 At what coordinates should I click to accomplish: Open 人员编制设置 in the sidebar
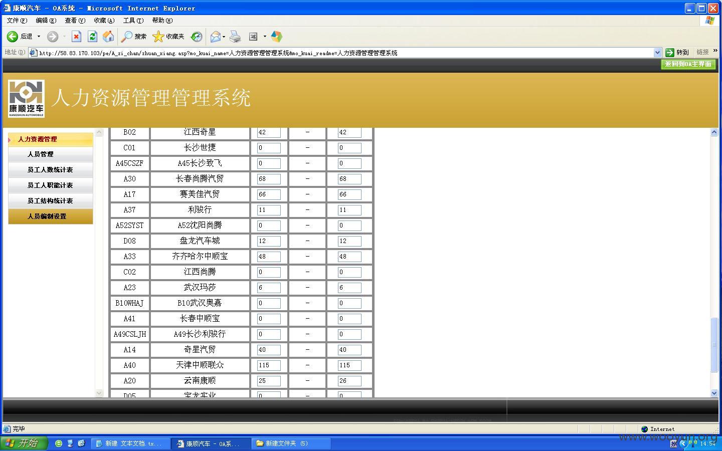[50, 216]
